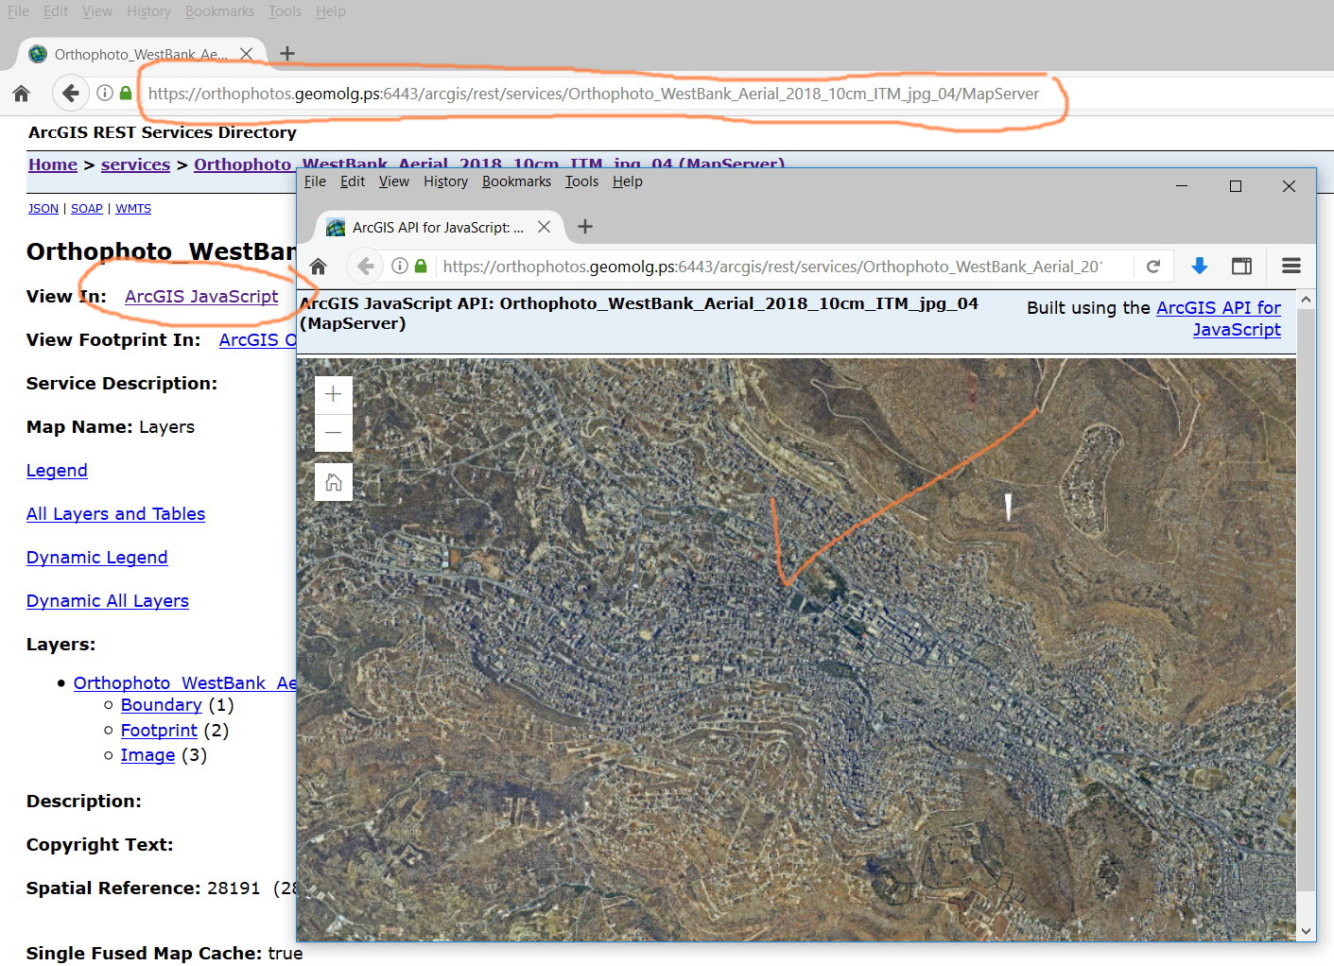Open the Orthophoto_WestBank parent layer link
The image size is (1334, 966).
tap(184, 682)
